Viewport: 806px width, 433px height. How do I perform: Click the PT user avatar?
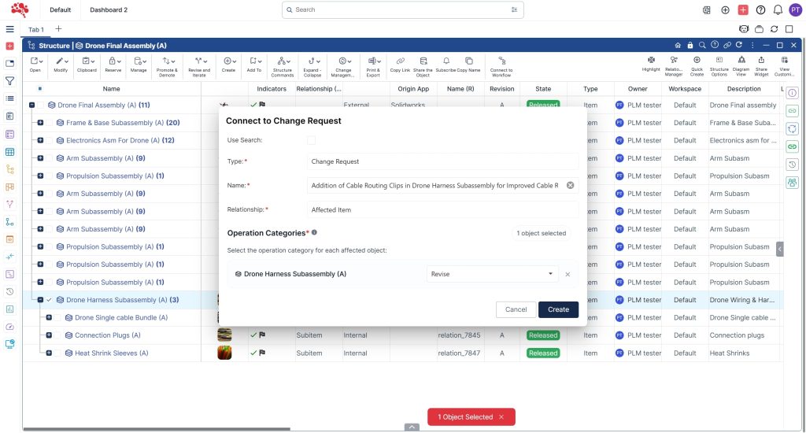point(795,9)
